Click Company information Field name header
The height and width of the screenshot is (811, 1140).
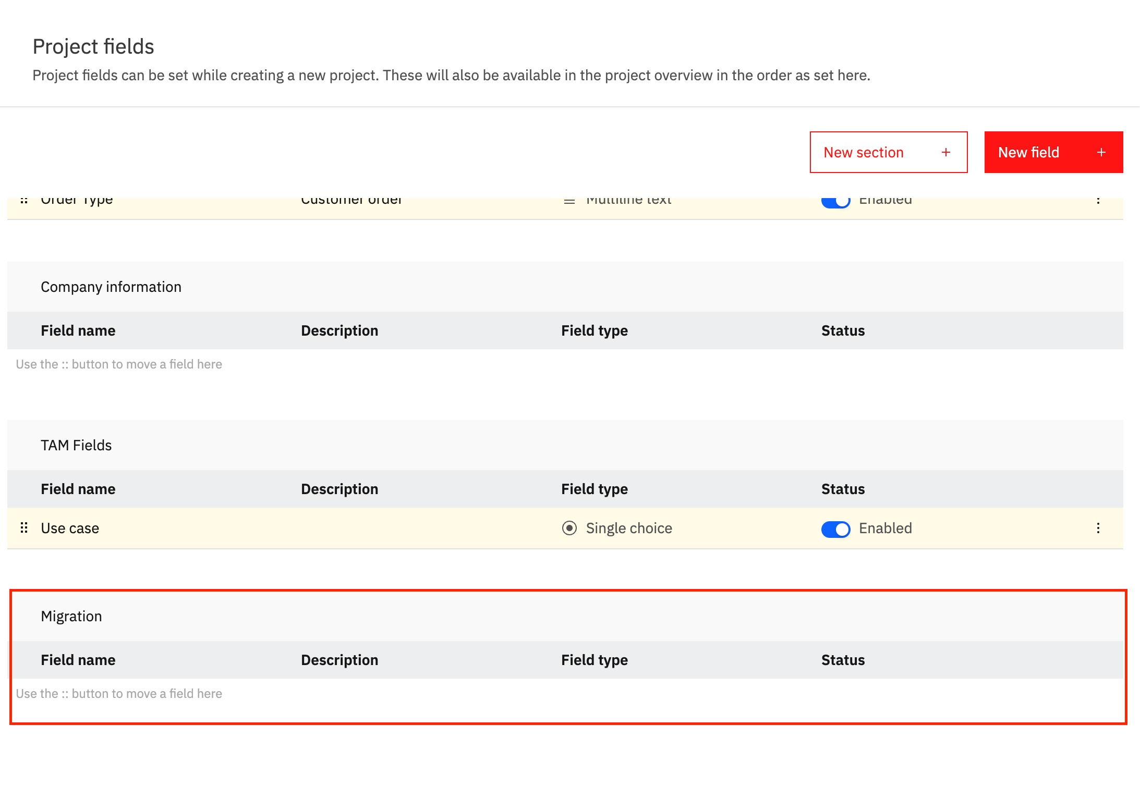pos(78,330)
